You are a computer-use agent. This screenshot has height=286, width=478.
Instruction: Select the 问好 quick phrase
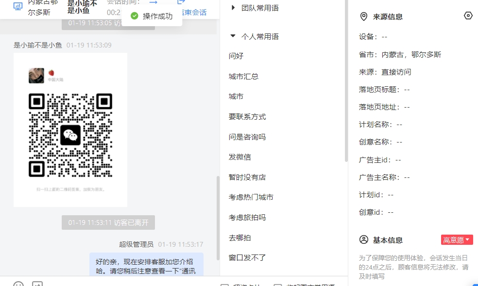[236, 56]
